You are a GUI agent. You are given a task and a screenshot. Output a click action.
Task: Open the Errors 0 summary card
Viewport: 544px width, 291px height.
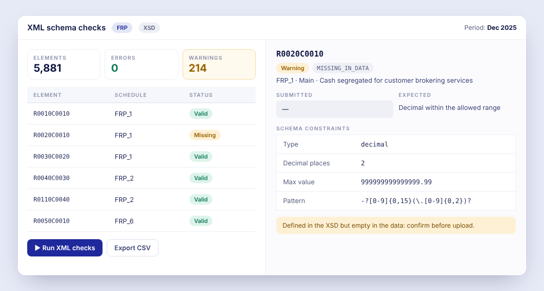coord(142,64)
